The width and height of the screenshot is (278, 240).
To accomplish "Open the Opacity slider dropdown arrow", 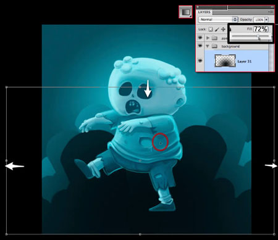I will [266, 20].
